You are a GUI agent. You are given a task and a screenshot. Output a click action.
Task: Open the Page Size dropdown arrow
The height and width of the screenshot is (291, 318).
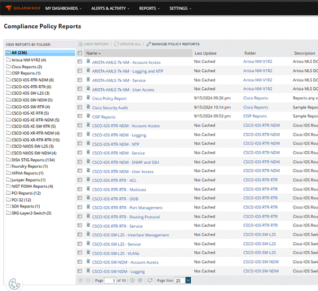click(x=188, y=280)
